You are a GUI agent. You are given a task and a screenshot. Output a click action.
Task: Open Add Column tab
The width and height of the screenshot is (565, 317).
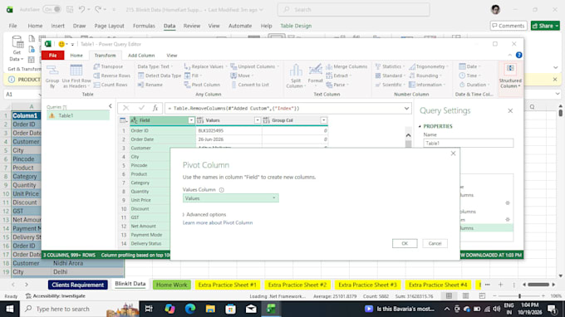coord(141,56)
